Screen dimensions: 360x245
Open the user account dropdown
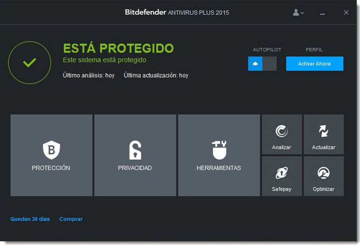point(298,13)
